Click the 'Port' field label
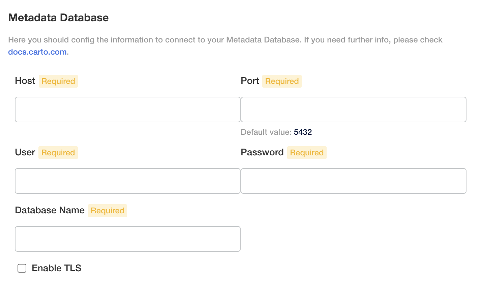This screenshot has height=308, width=482. click(x=250, y=81)
